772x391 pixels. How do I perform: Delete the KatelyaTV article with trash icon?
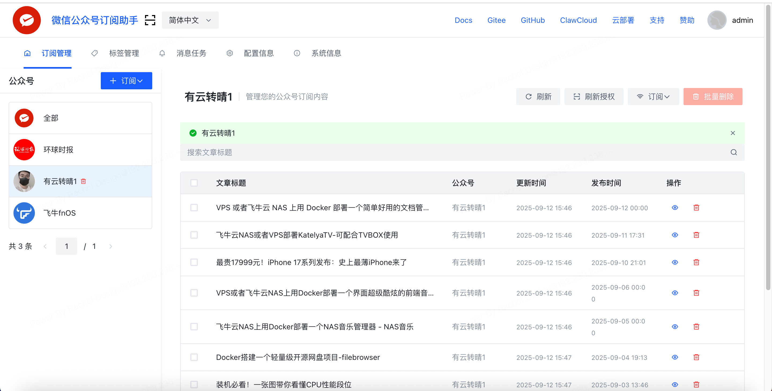point(696,235)
